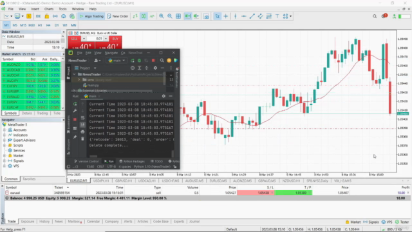Toggle Algo Trading in MetaTrader toolbar
This screenshot has width=412, height=232.
(91, 16)
